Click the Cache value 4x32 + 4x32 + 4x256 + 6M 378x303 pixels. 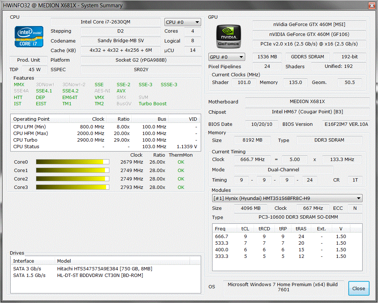click(120, 50)
